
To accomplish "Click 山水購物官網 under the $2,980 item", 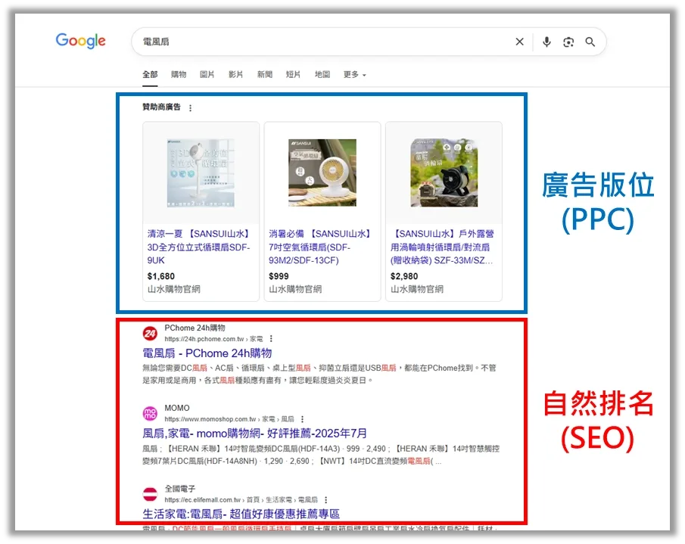I will (417, 289).
